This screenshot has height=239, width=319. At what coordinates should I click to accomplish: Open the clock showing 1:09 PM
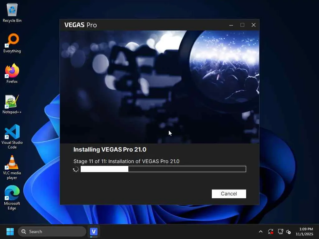[304, 232]
